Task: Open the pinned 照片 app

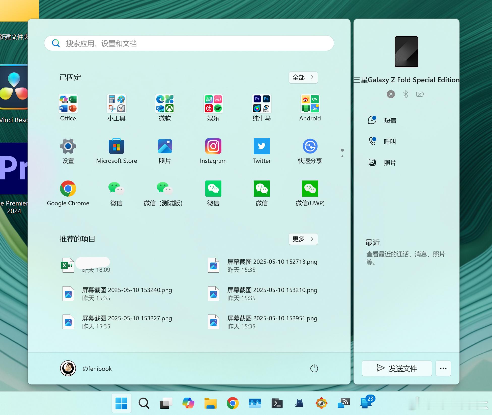Action: (165, 151)
